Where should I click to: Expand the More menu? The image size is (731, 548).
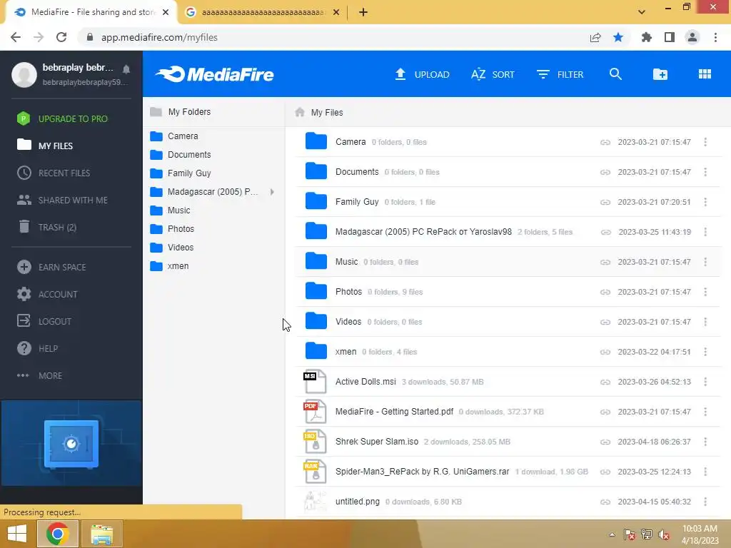coord(39,375)
